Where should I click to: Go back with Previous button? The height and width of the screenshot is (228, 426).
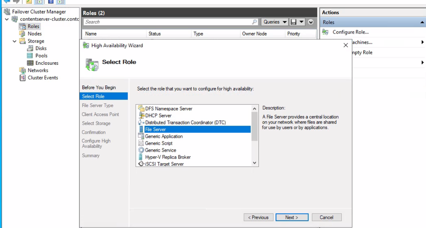pyautogui.click(x=258, y=217)
